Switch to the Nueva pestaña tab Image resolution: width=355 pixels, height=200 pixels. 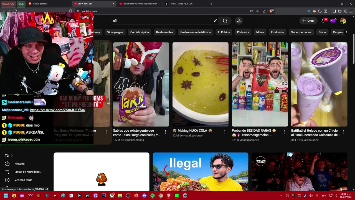pyautogui.click(x=49, y=4)
